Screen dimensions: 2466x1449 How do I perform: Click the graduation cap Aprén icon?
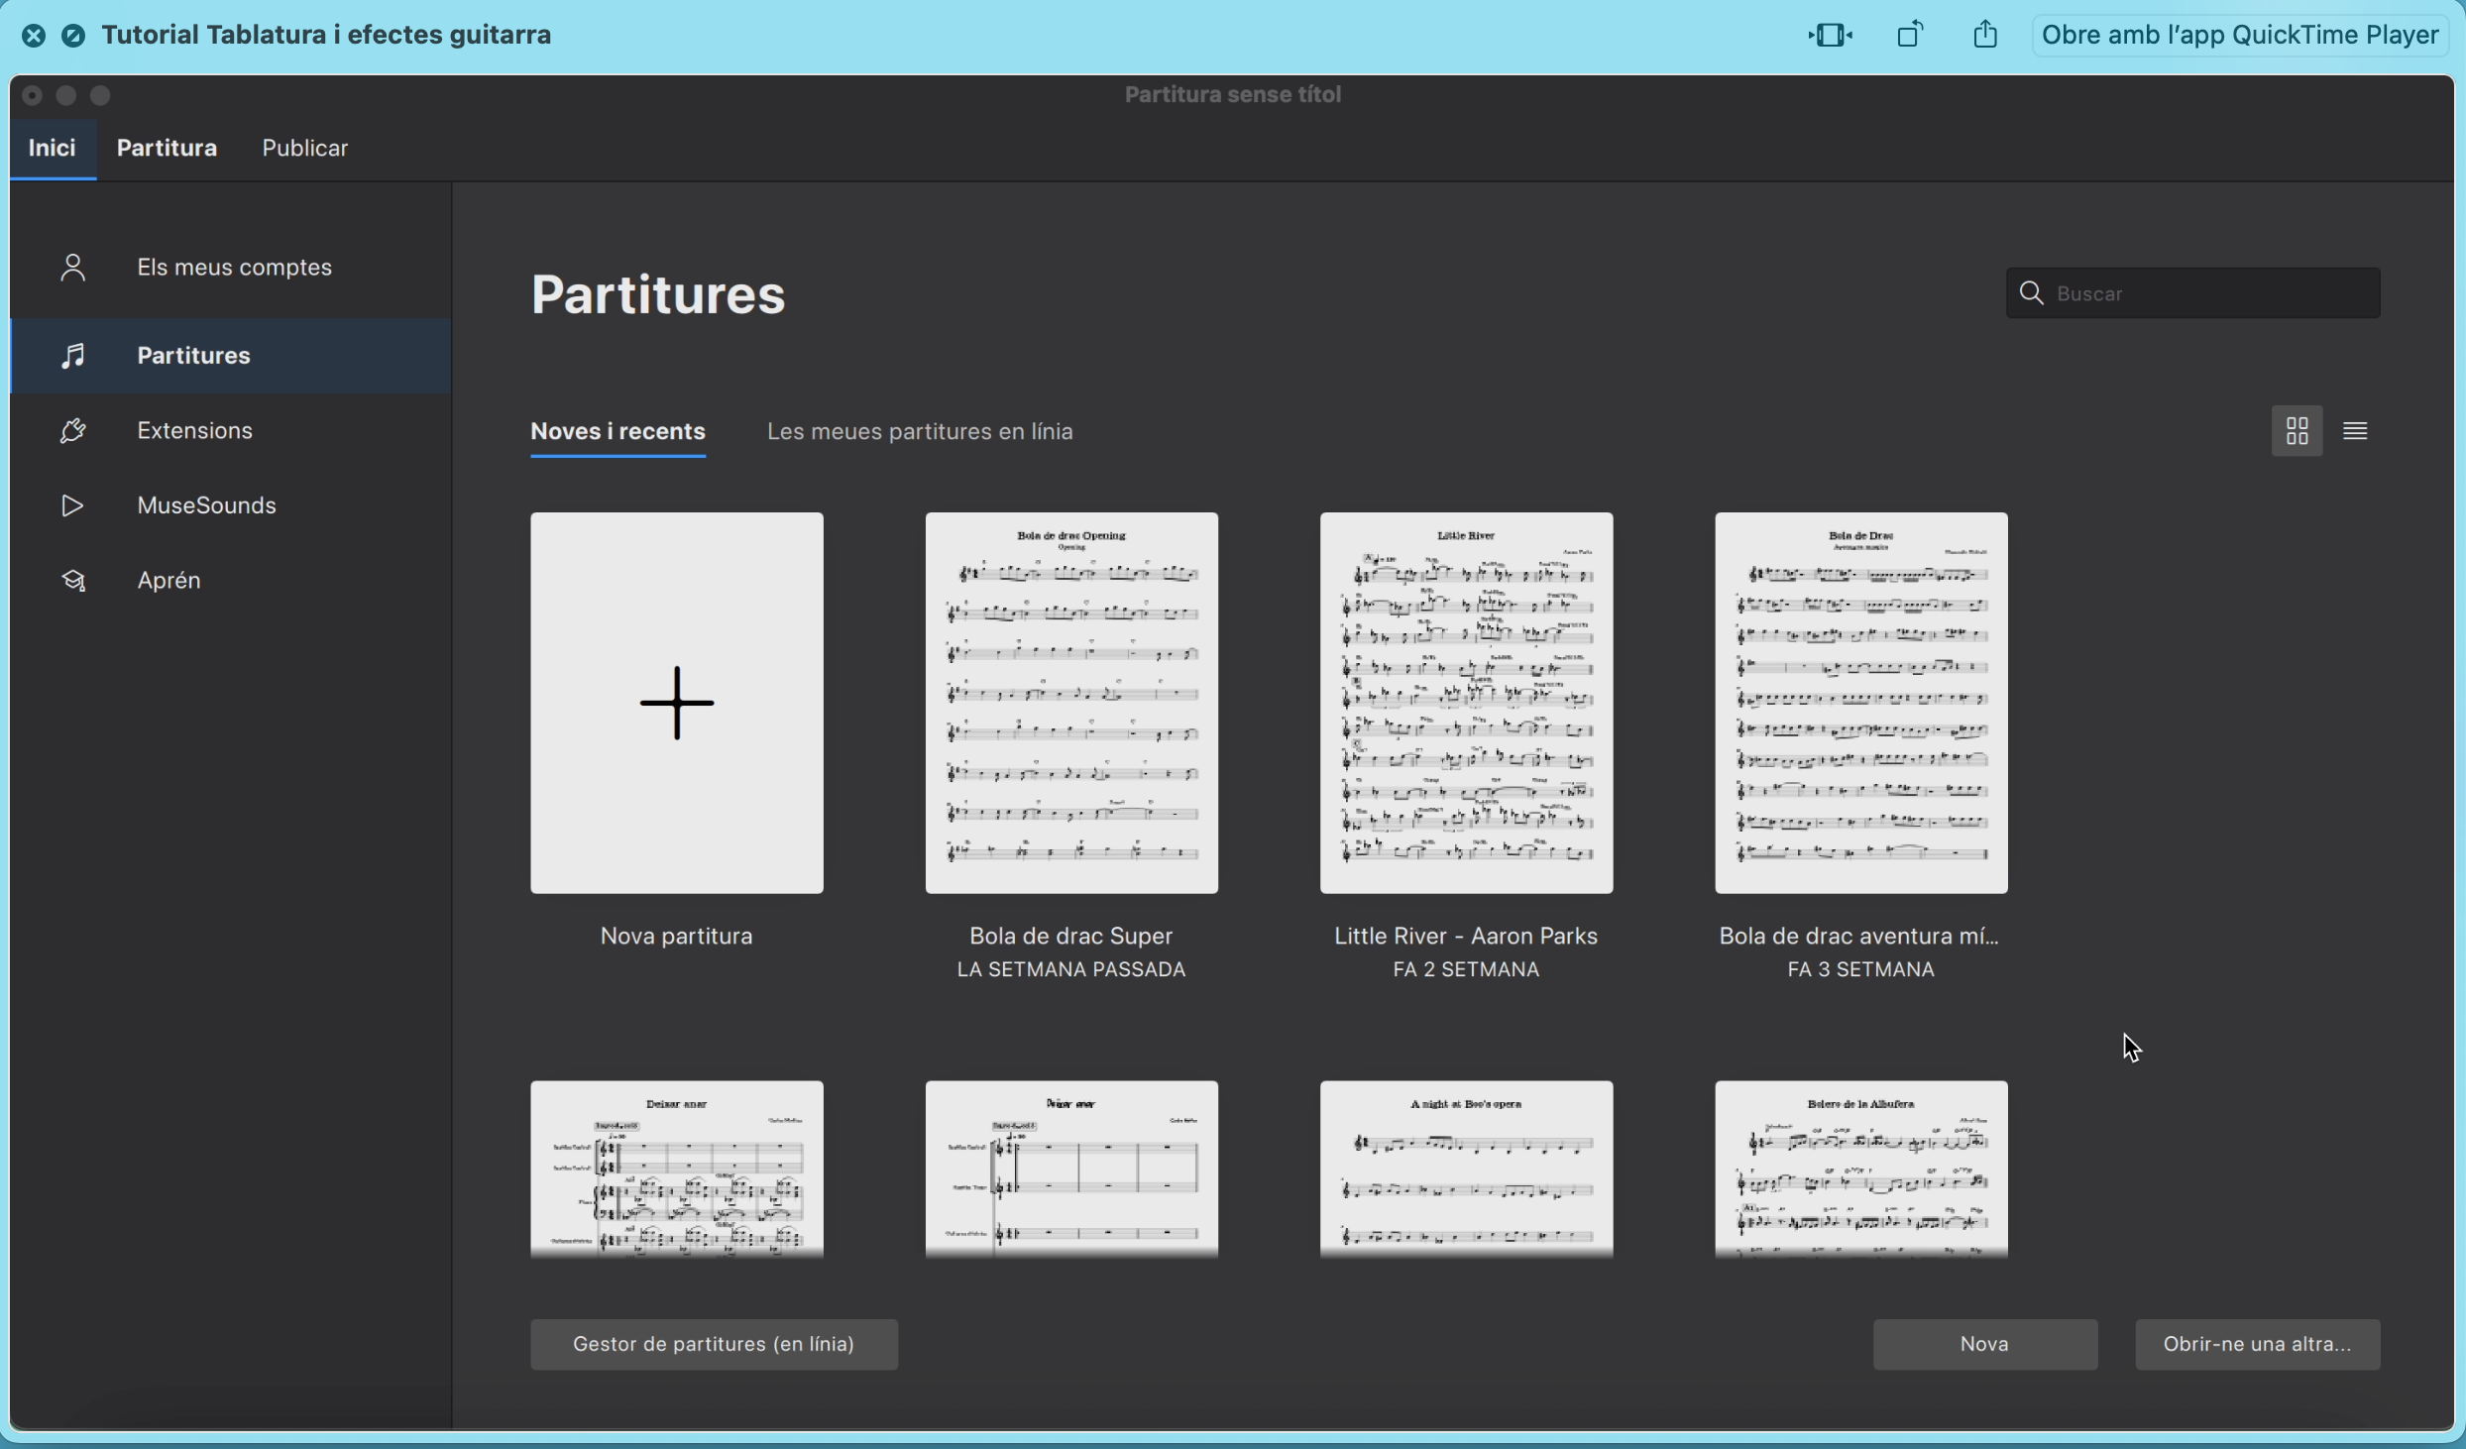(72, 581)
